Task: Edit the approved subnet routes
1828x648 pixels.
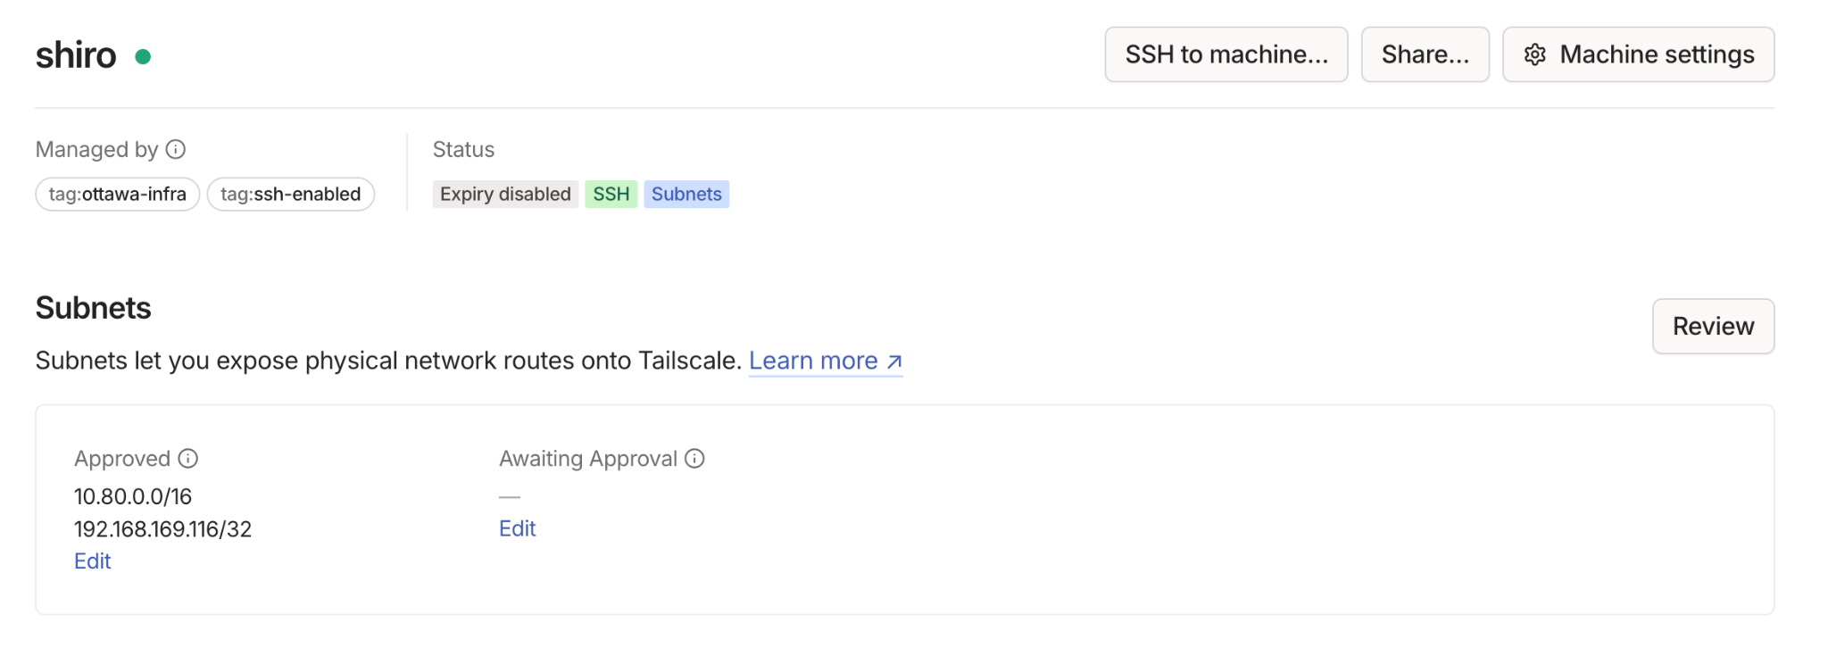Action: pyautogui.click(x=93, y=561)
